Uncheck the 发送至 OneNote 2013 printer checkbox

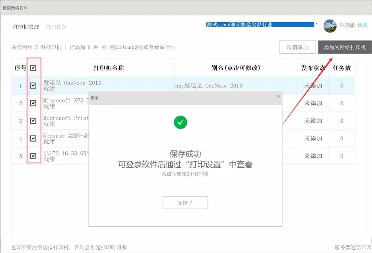(33, 86)
